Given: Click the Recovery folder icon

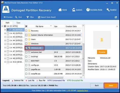Looking at the screenshot, I should point(29,31).
